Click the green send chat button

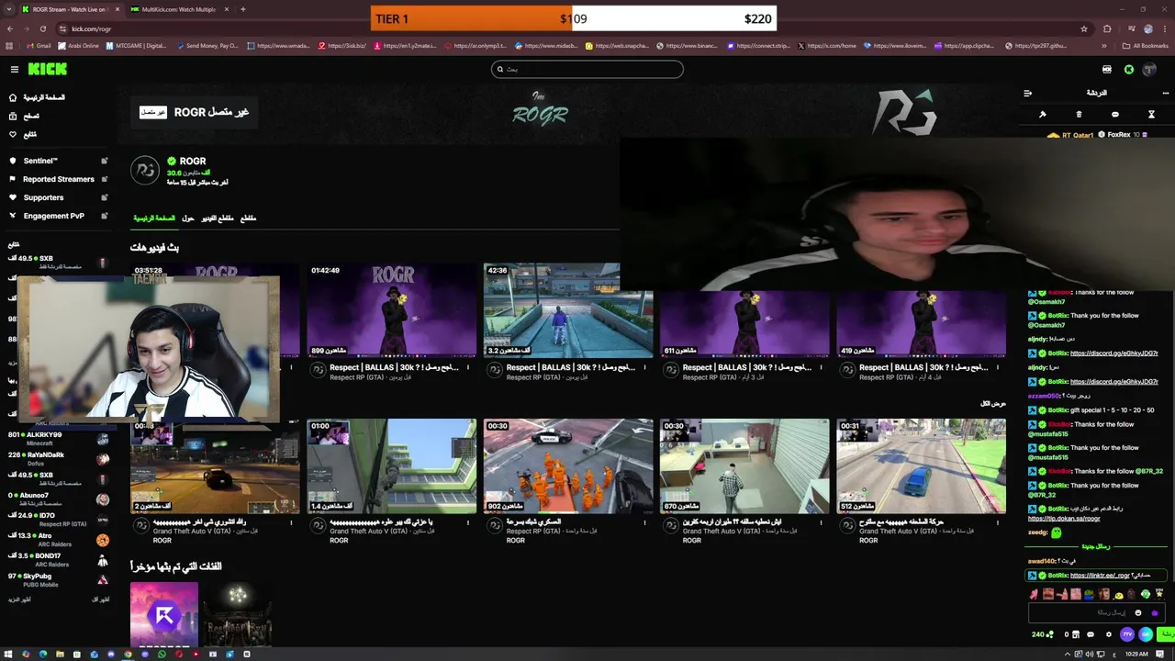(1167, 634)
